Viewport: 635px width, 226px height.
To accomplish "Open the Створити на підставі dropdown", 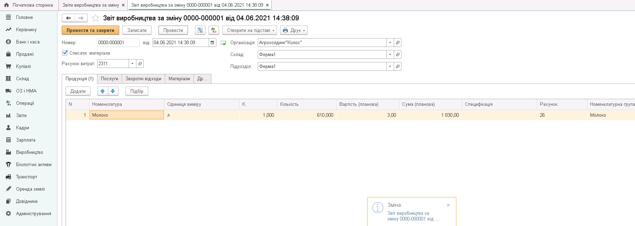I will click(249, 30).
